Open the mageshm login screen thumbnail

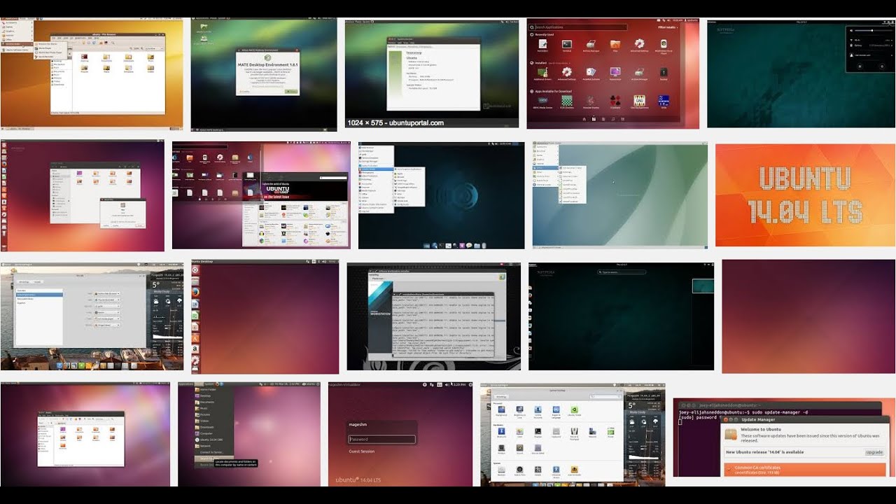(400, 434)
